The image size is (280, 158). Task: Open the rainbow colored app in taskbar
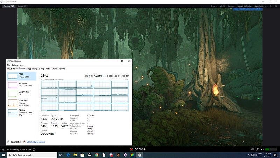tap(132, 155)
